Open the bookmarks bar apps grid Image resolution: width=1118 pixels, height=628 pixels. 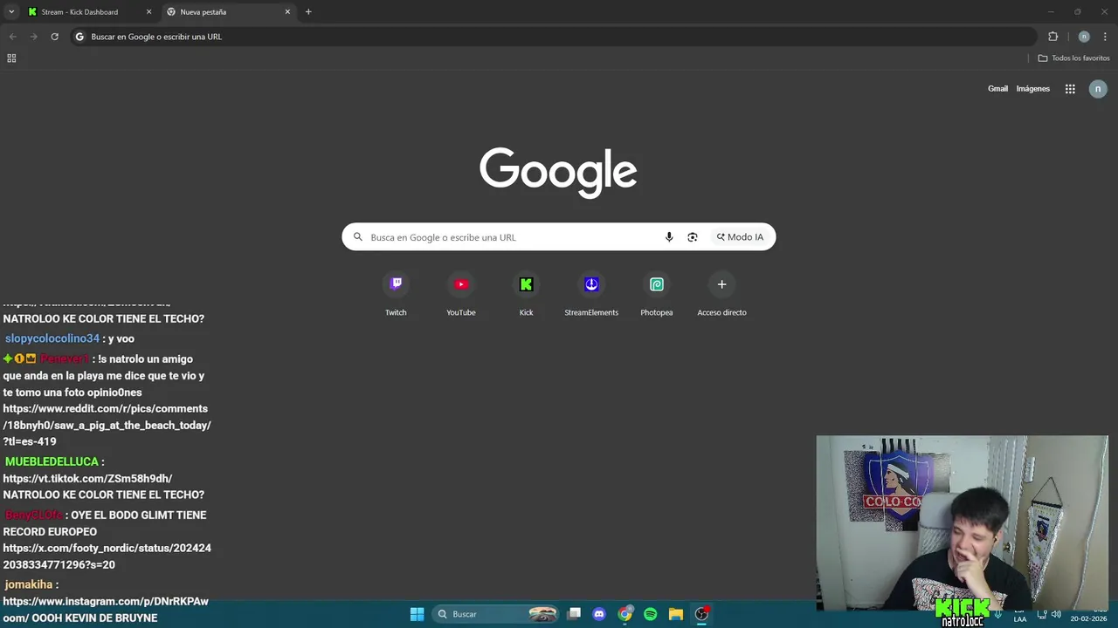tap(11, 58)
